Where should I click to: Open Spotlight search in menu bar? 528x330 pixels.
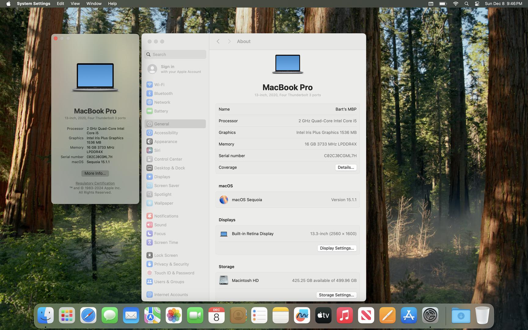467,4
